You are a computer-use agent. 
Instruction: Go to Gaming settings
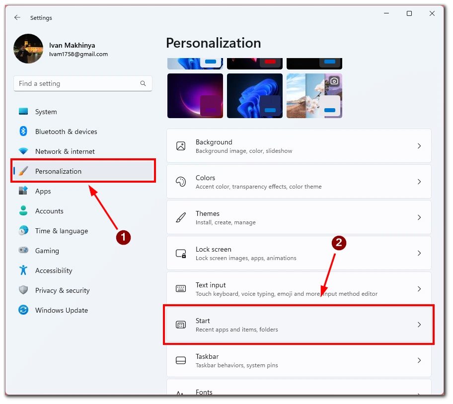[83, 251]
